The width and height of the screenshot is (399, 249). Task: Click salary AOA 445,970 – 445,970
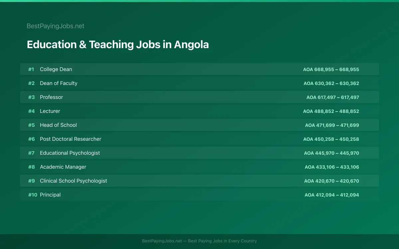click(x=332, y=153)
